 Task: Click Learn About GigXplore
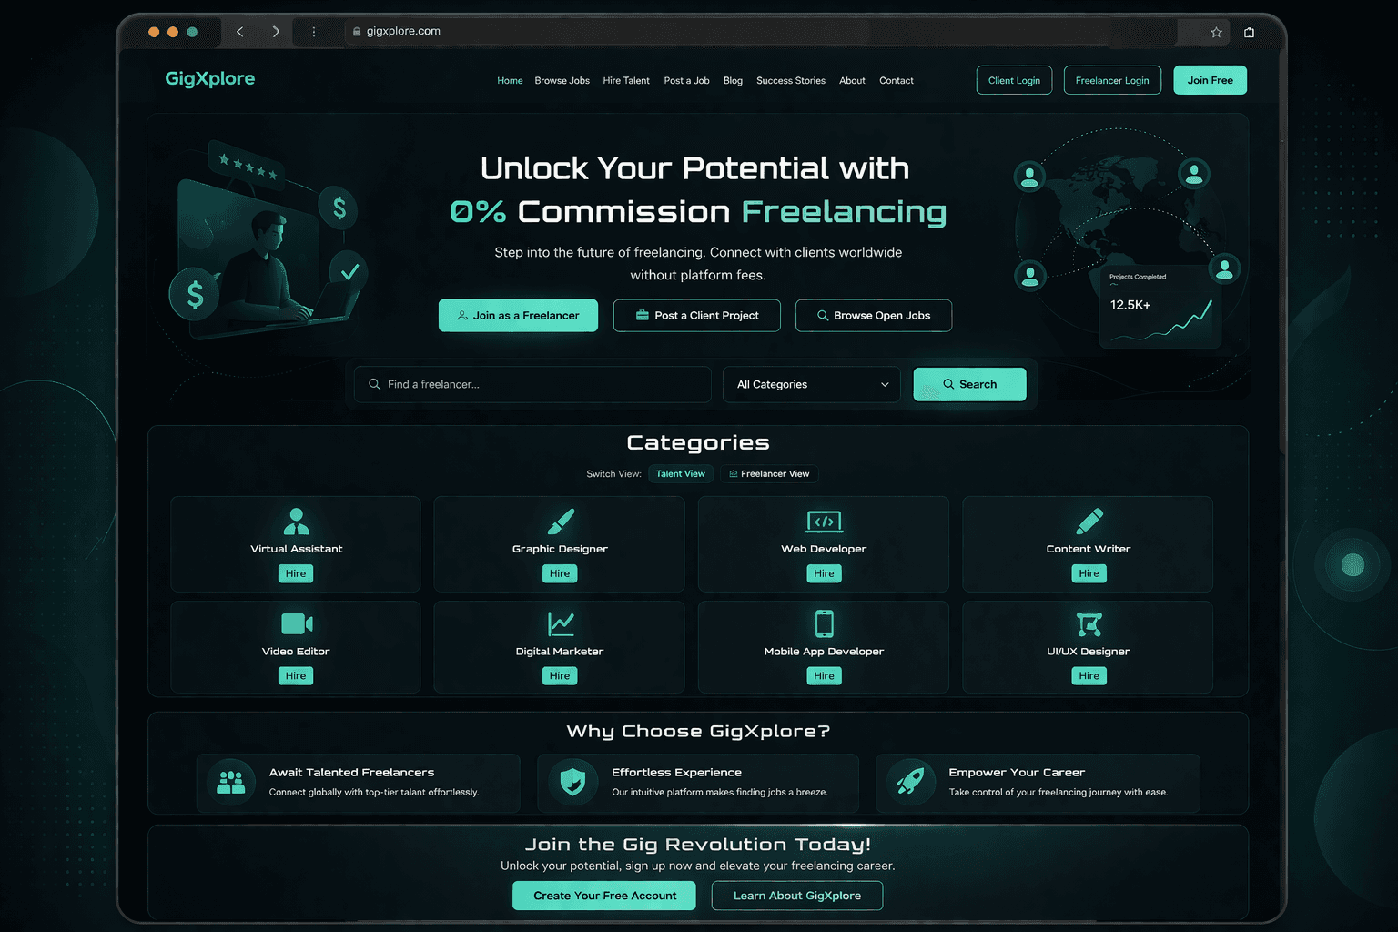(797, 896)
